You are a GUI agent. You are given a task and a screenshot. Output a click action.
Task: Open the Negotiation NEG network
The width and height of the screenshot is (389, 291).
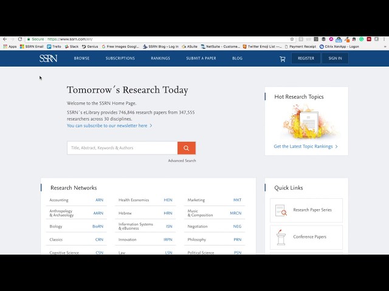tap(215, 226)
